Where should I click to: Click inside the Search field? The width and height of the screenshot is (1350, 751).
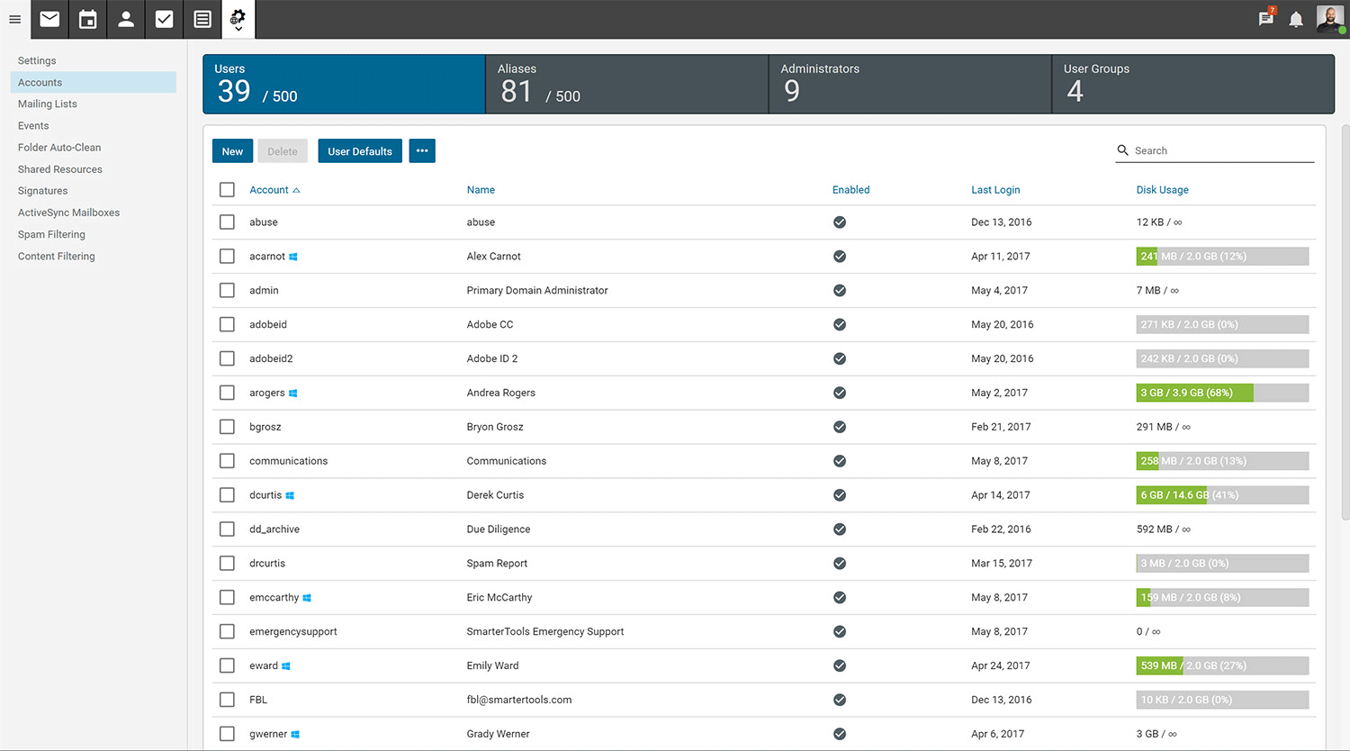click(1215, 150)
